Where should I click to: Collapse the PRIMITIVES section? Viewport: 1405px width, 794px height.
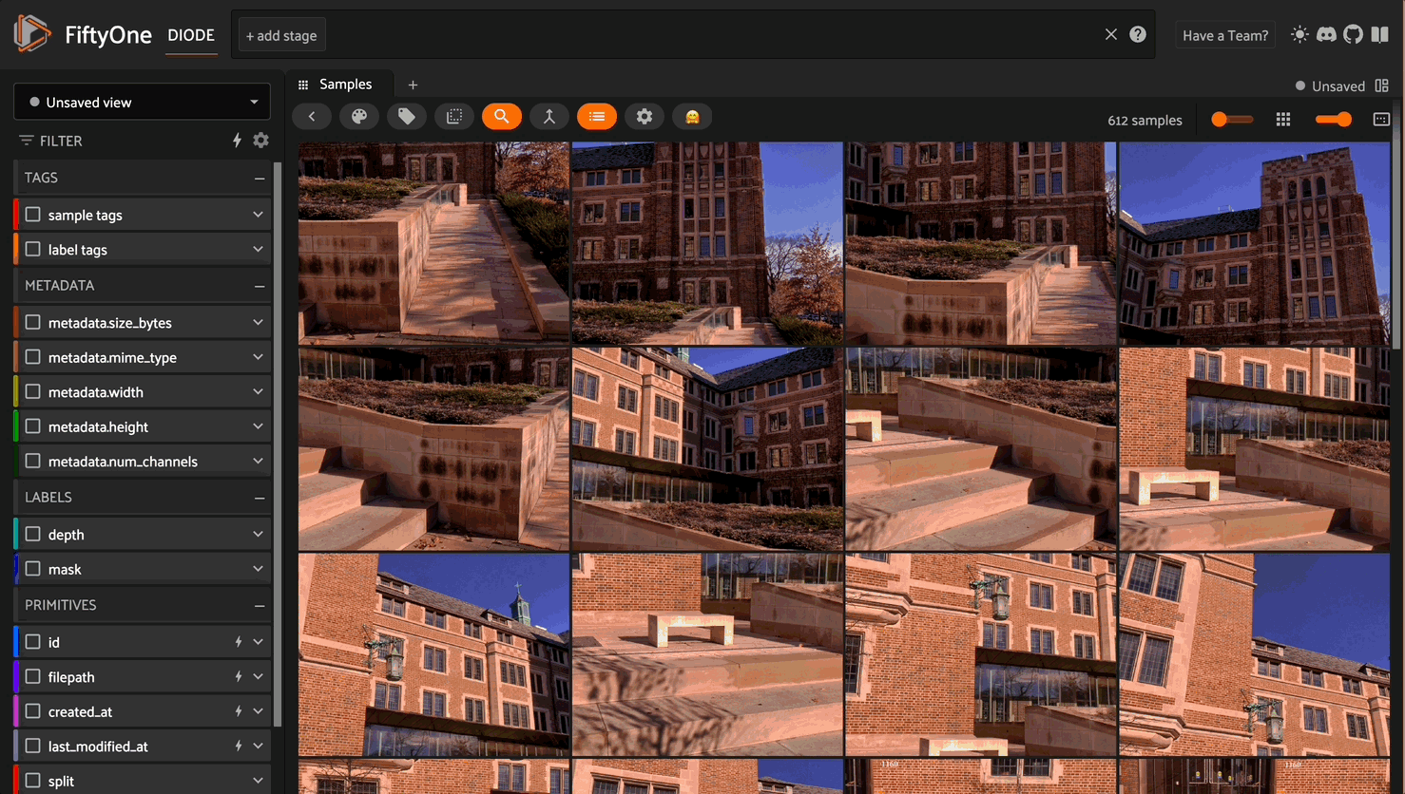259,605
